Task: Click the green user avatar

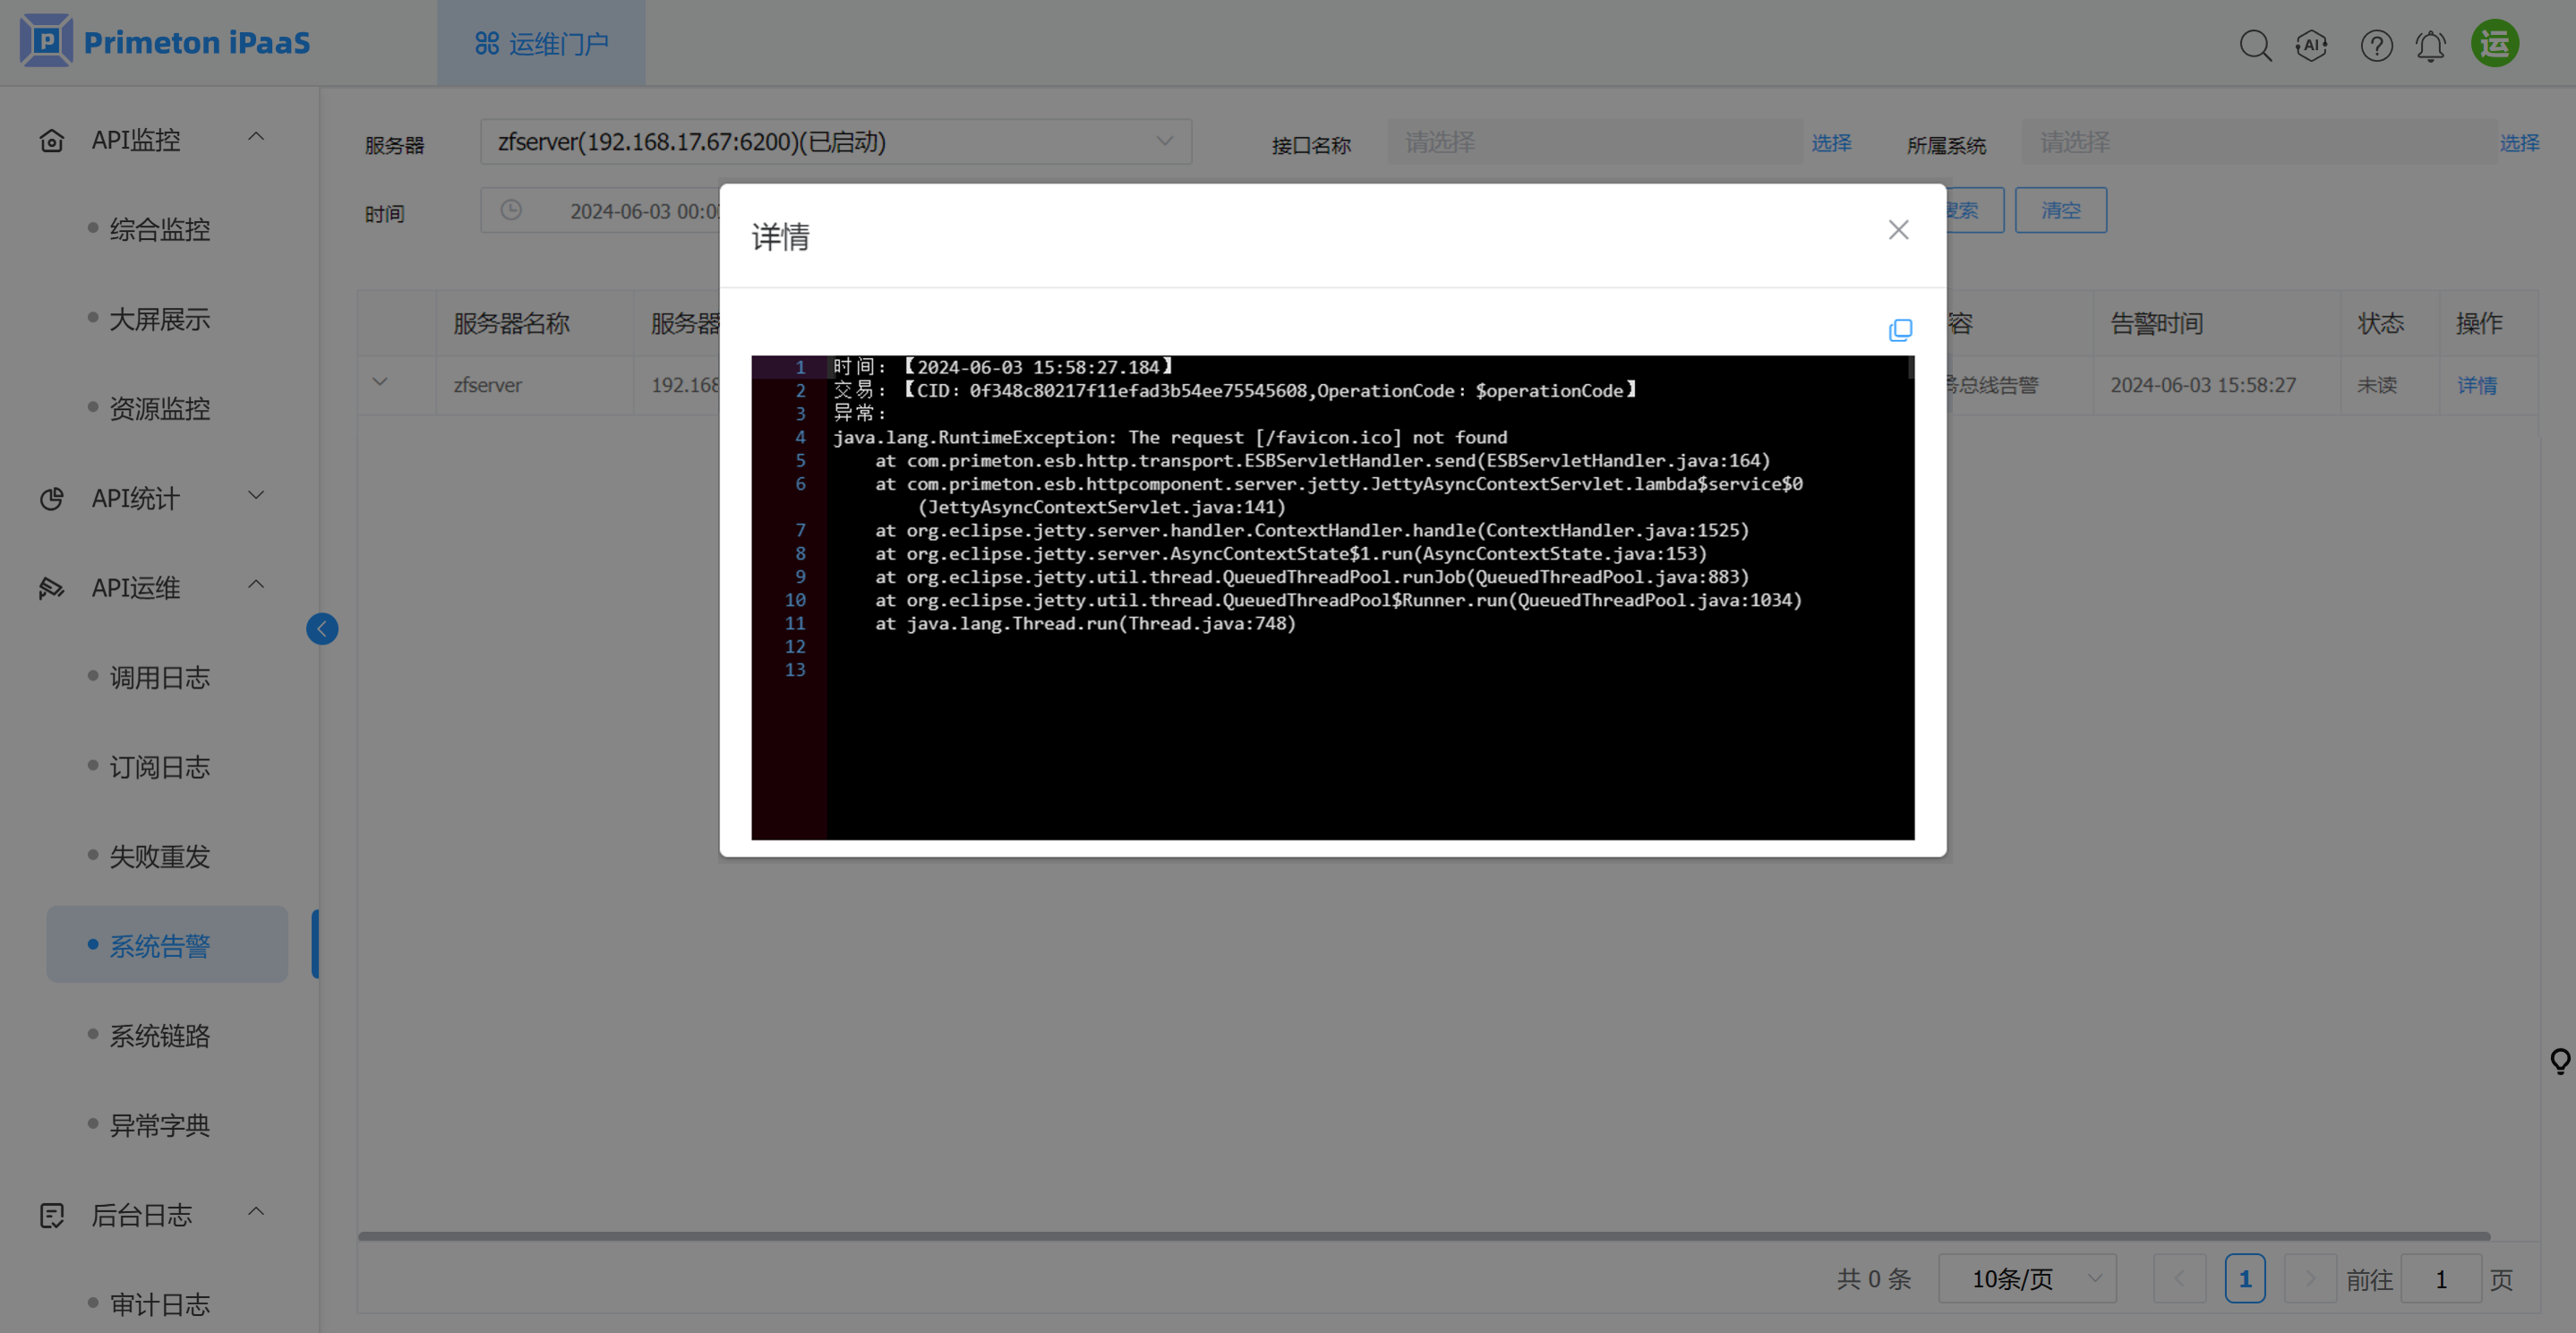Action: click(x=2494, y=44)
